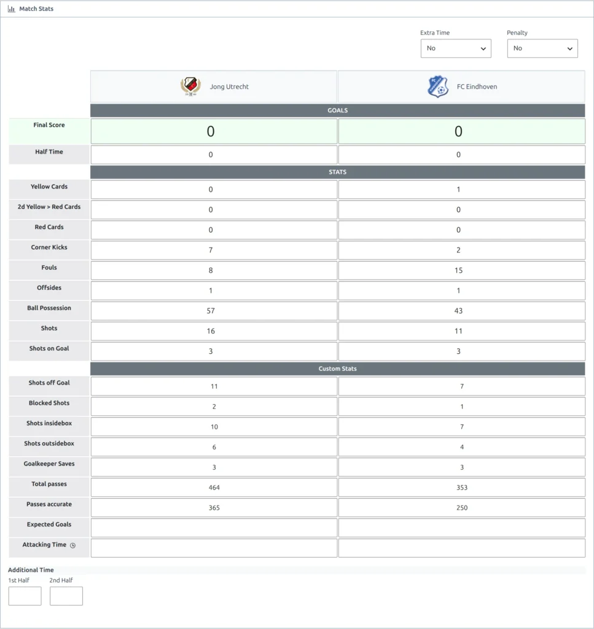Screen dimensions: 594x629
Task: Click FC Eindhoven Offsides field
Action: 462,291
